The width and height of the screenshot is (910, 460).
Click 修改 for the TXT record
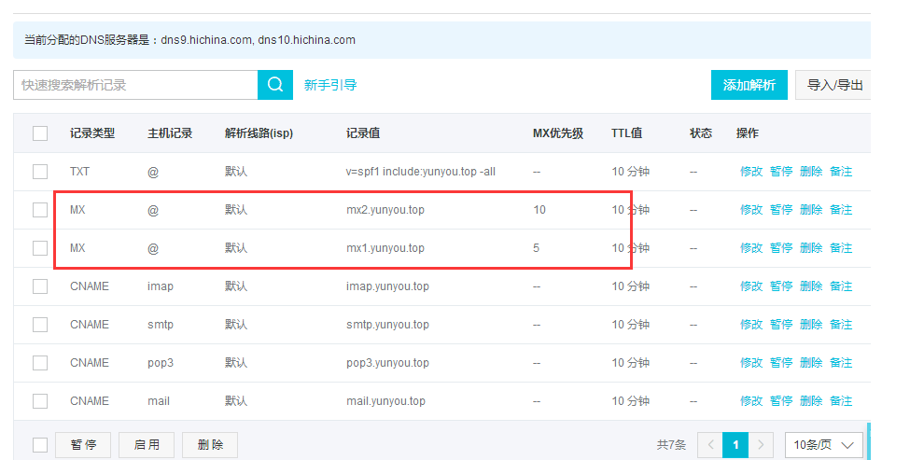pyautogui.click(x=751, y=172)
